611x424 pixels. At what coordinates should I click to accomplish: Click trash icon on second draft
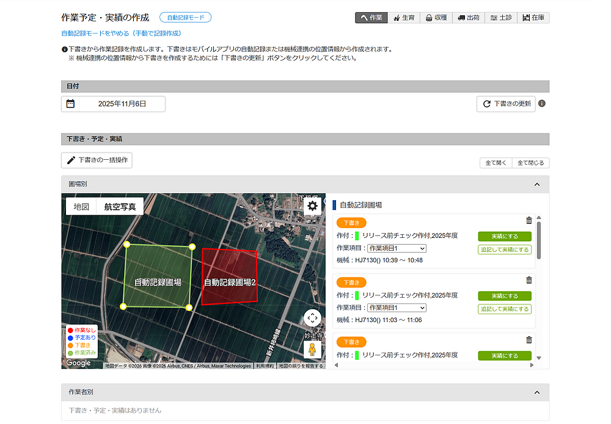point(529,280)
